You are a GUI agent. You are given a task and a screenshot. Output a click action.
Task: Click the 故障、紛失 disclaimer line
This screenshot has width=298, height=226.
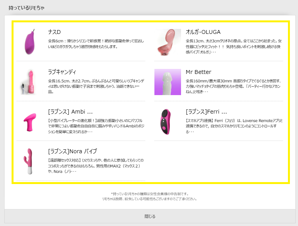[150, 199]
